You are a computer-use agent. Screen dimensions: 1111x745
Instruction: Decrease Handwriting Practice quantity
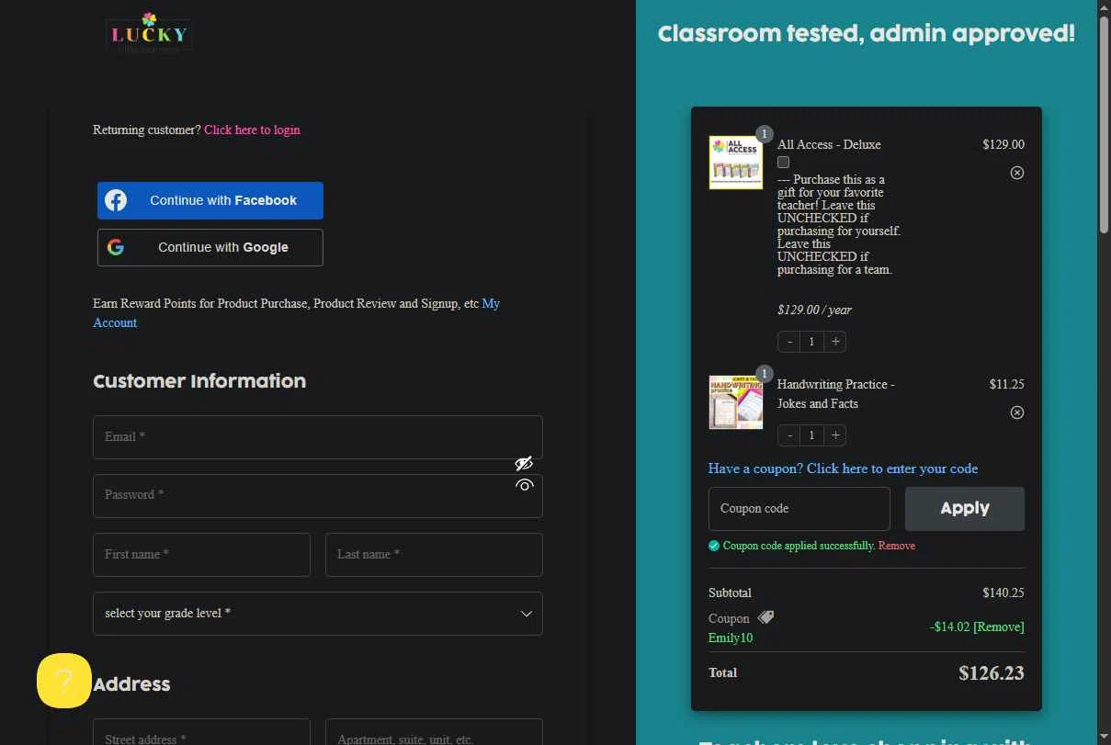(x=789, y=435)
